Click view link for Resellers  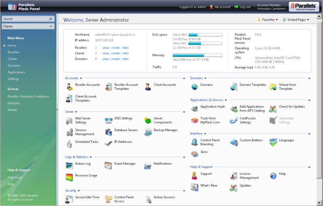[x=106, y=48]
